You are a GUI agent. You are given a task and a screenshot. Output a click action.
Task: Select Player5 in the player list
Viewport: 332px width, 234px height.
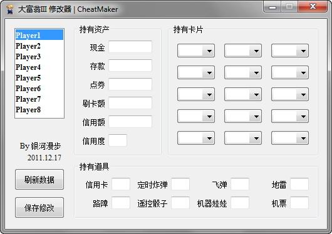[x=39, y=77]
